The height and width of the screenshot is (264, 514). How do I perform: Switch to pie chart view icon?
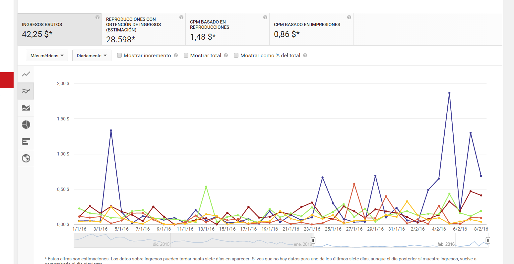click(26, 125)
